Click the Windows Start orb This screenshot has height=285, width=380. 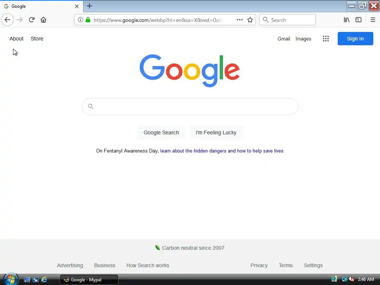pyautogui.click(x=11, y=279)
